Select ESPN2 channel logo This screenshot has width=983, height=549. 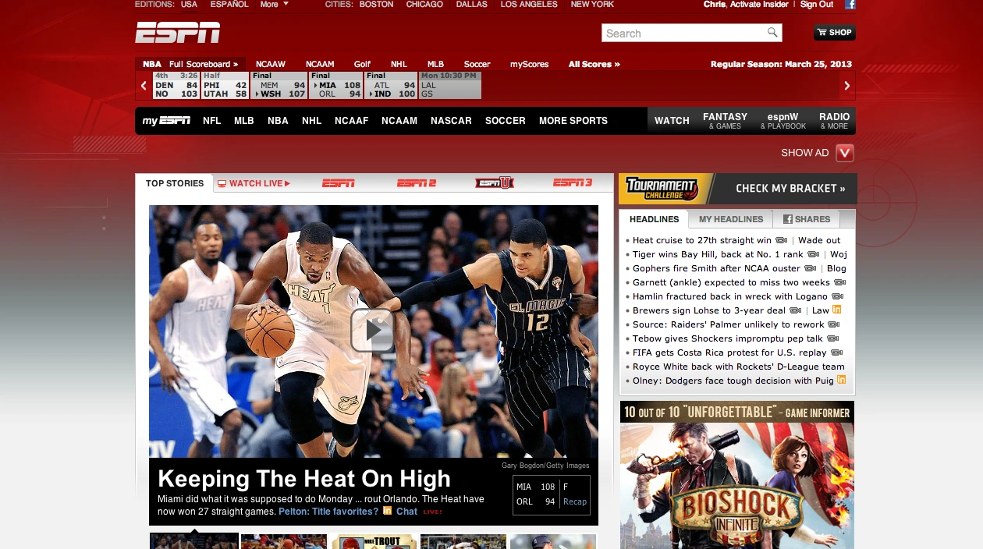(x=417, y=183)
